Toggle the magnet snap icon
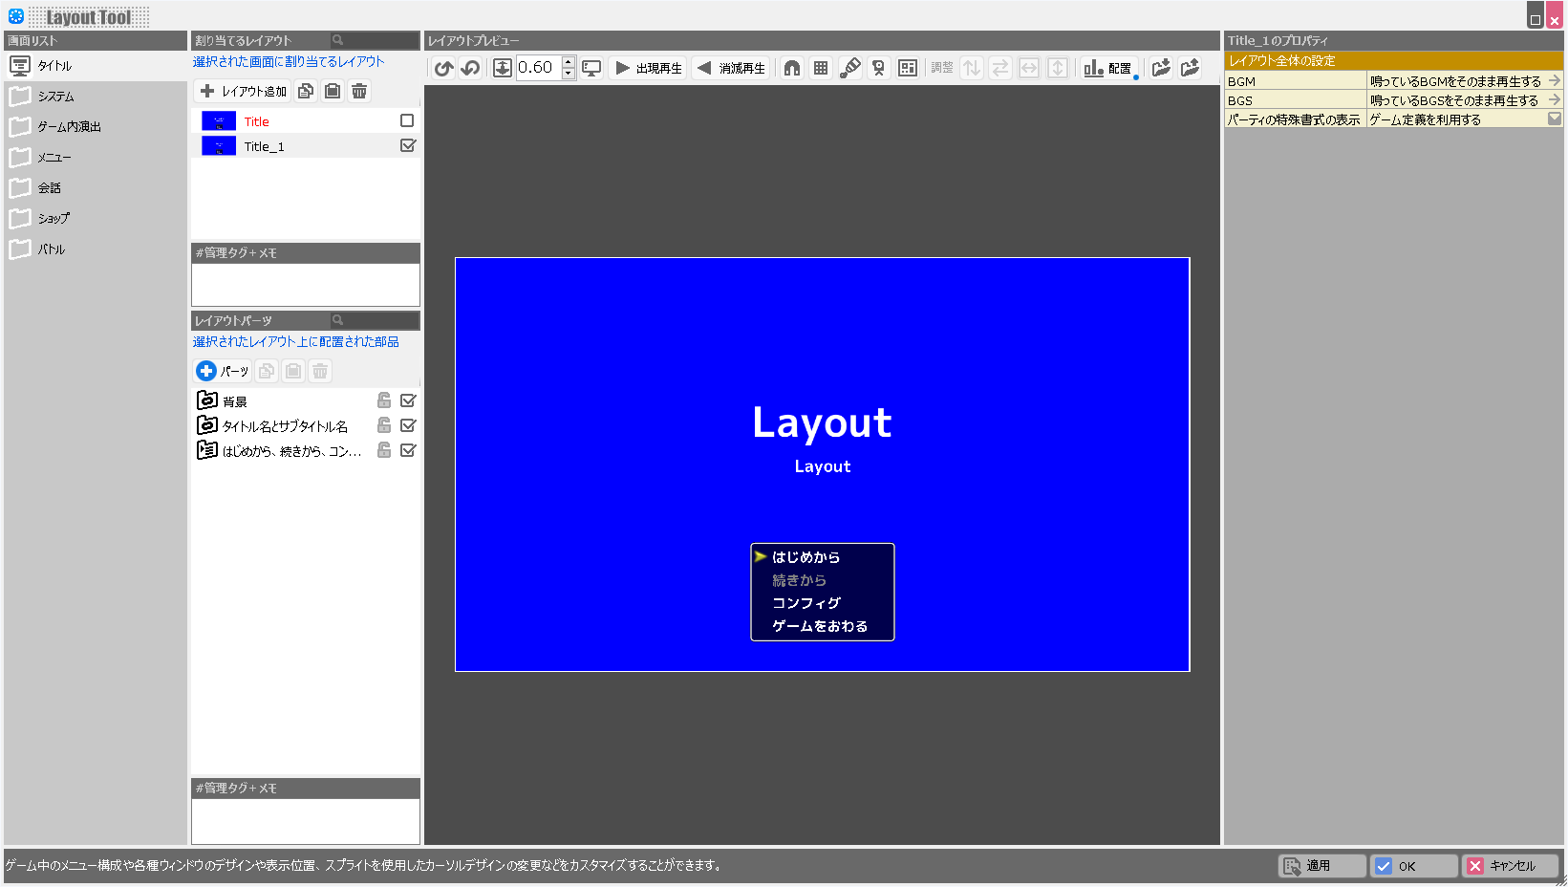The image size is (1568, 887). [792, 68]
